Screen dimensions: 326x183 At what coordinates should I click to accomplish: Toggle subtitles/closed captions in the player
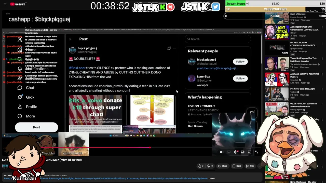tap(229, 152)
